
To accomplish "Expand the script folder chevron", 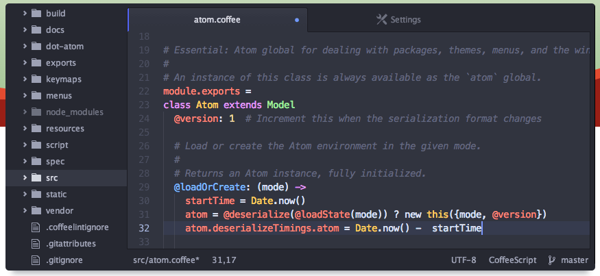I will [25, 145].
